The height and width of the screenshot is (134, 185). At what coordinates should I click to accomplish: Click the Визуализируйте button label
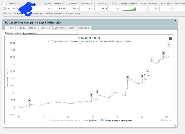(57, 13)
